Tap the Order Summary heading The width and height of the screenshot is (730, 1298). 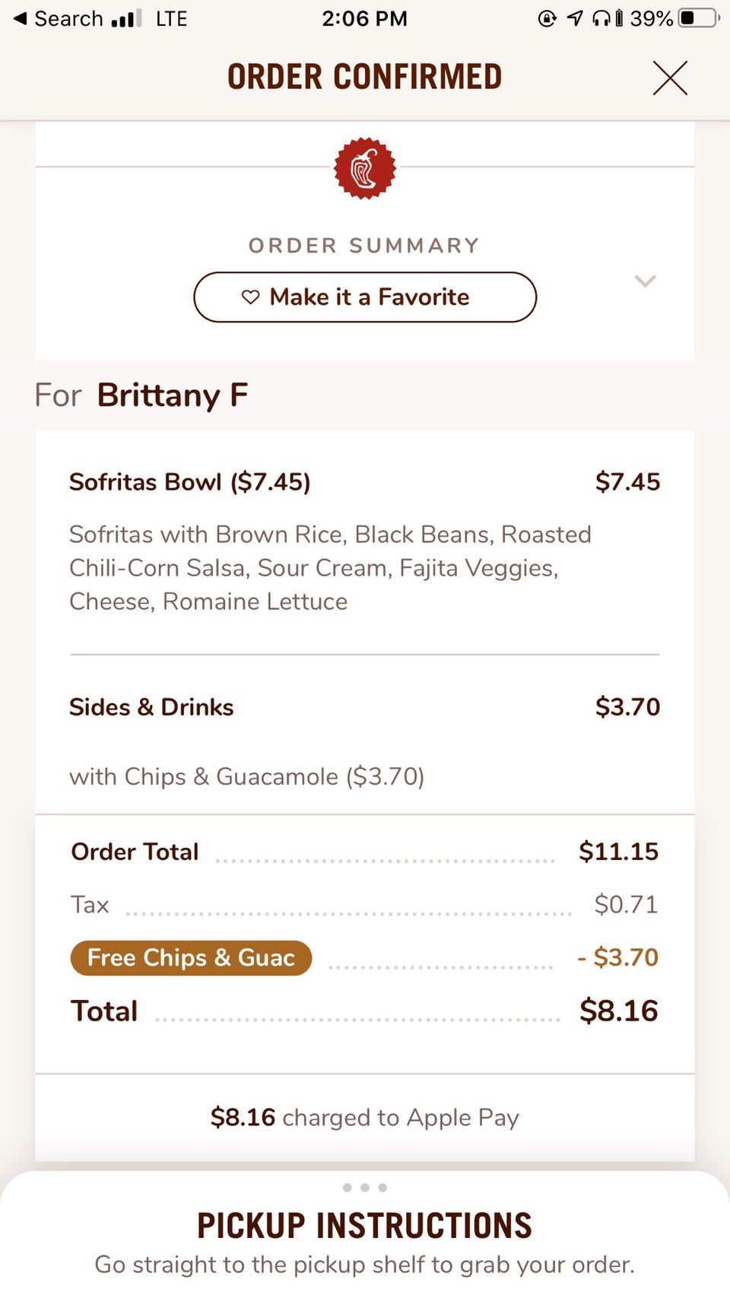pos(364,246)
